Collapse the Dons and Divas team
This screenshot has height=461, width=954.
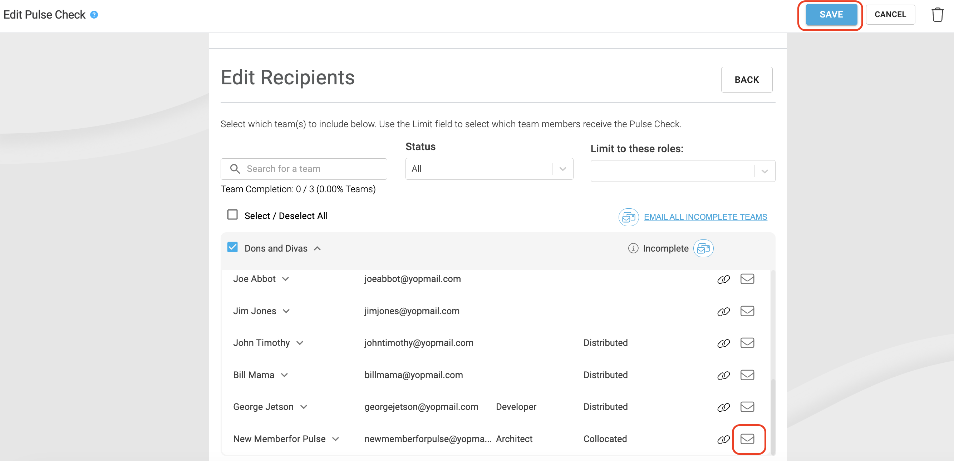coord(317,248)
